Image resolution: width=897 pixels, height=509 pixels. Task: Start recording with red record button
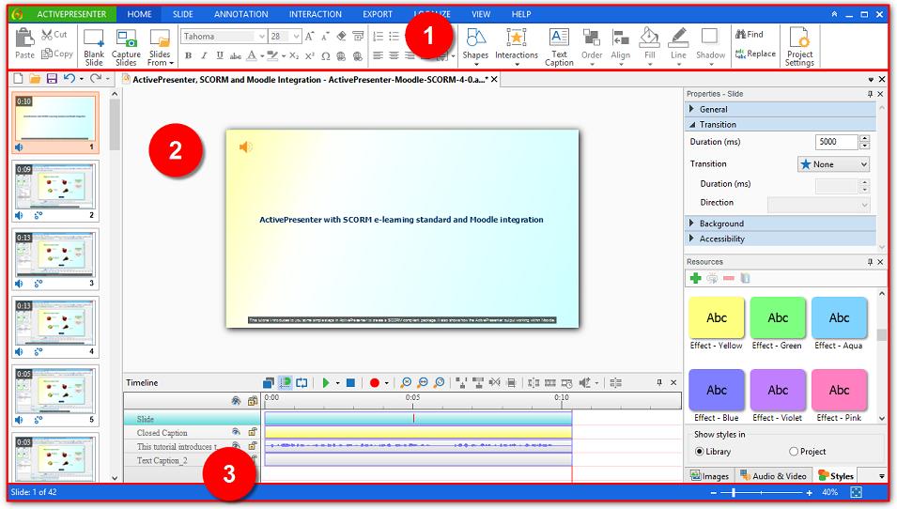[x=374, y=382]
